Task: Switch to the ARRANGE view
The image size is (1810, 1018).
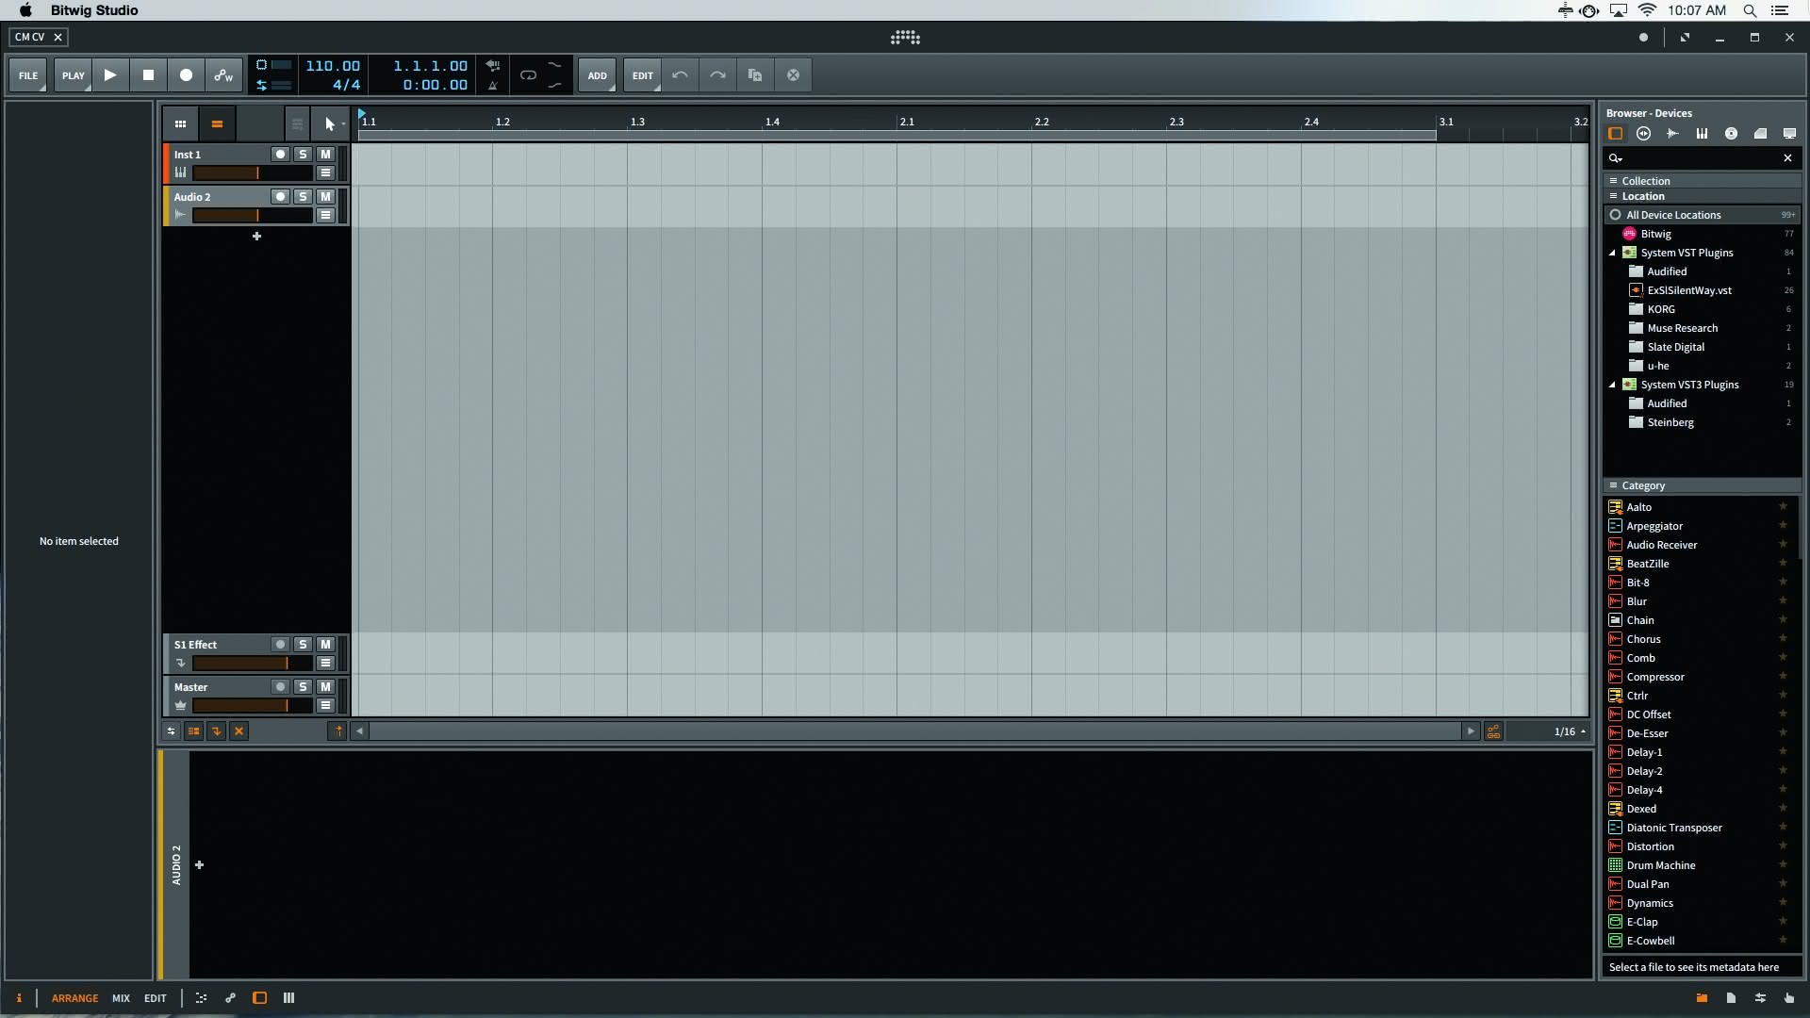Action: [74, 998]
